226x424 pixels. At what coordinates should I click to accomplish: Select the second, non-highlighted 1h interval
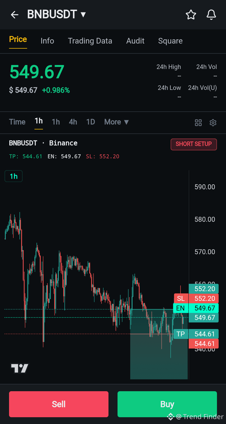56,122
